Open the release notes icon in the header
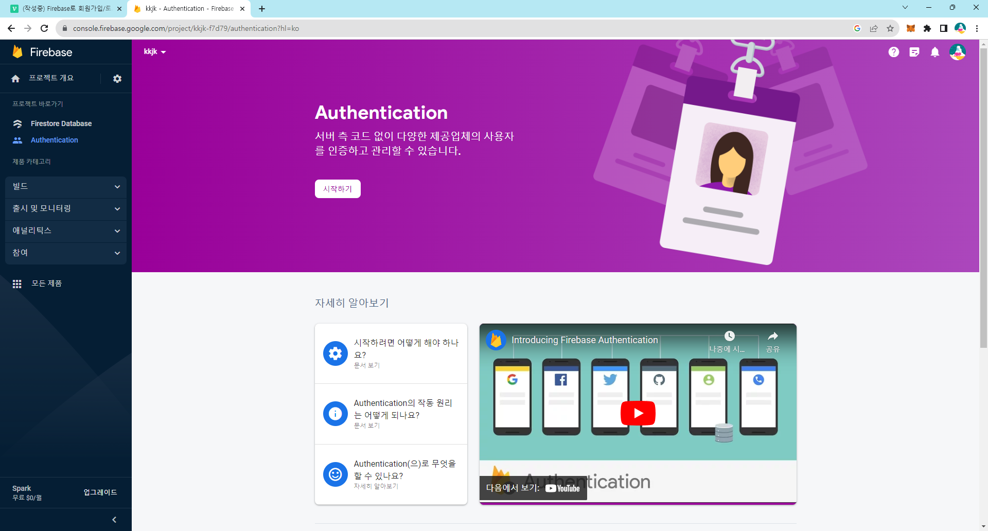Viewport: 988px width, 531px height. click(914, 52)
